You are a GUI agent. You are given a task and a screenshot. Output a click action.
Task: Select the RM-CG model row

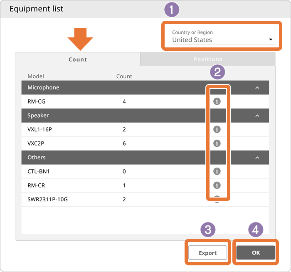pos(145,101)
